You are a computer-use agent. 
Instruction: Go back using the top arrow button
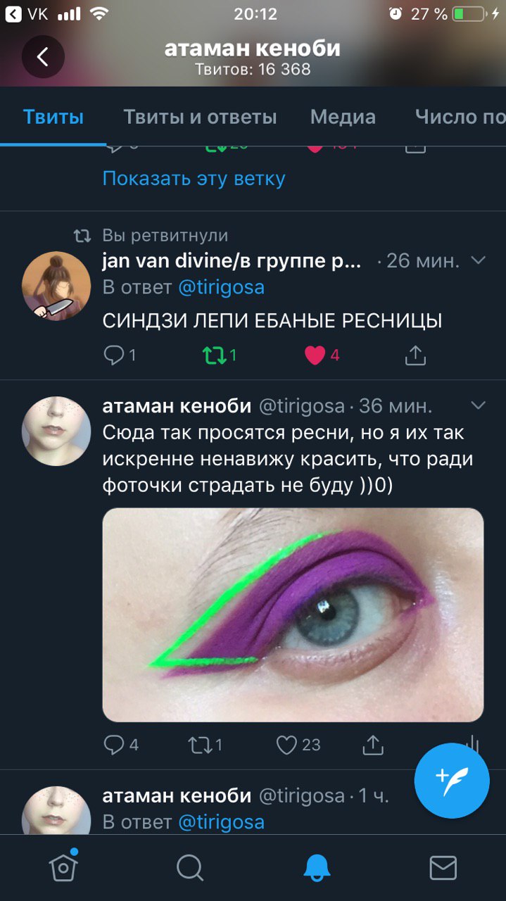(x=43, y=56)
